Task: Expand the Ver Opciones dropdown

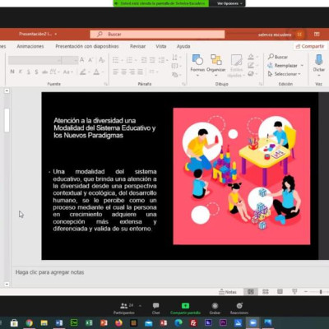Action: pyautogui.click(x=229, y=3)
